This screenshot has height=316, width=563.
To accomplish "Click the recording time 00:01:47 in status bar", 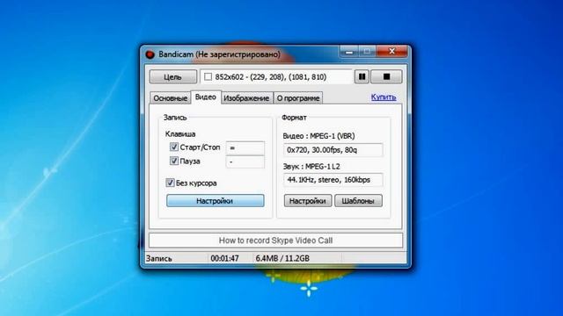I will point(225,258).
